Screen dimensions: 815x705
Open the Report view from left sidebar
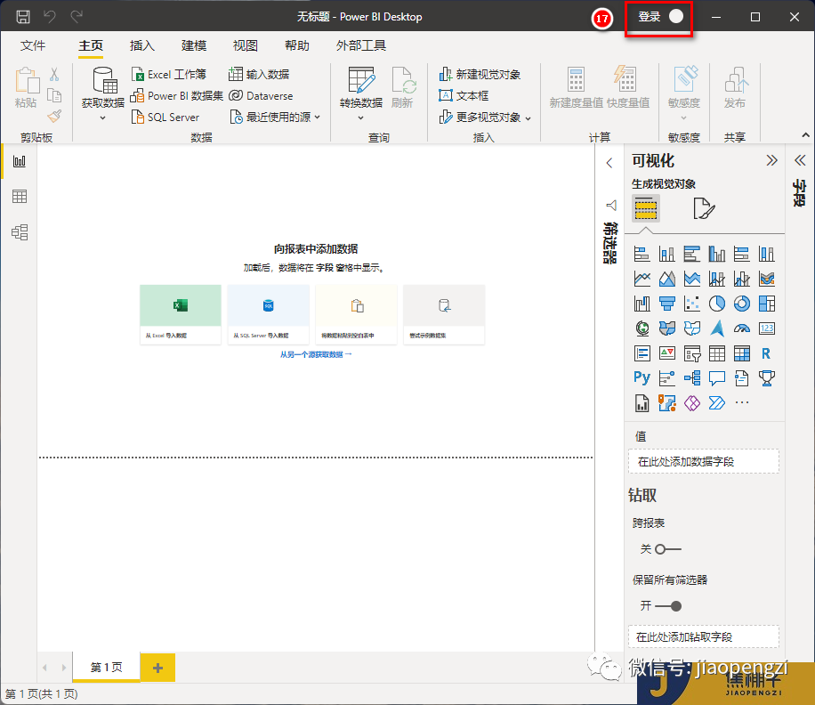[x=20, y=161]
